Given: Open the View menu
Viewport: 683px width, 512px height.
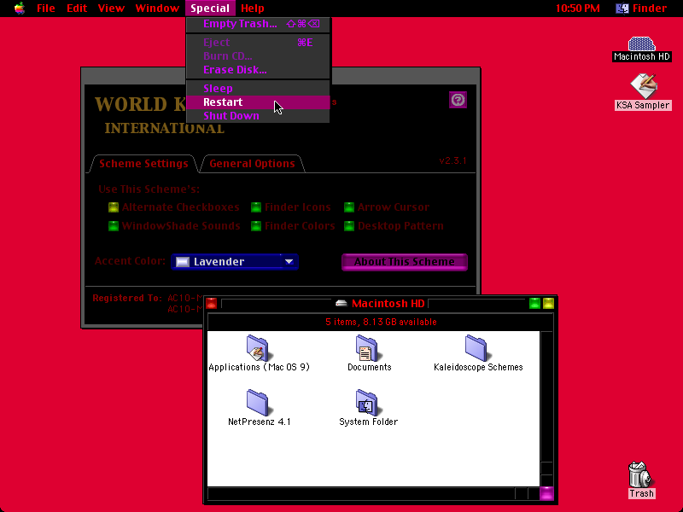Looking at the screenshot, I should (111, 9).
